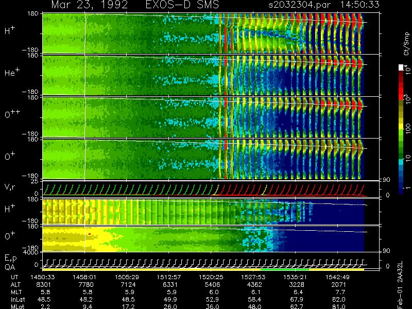Click the '100' color bar tick label
412x309 pixels.
click(408, 129)
